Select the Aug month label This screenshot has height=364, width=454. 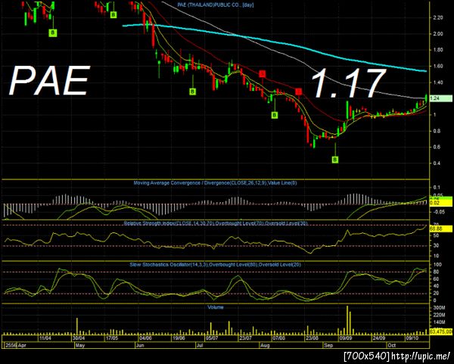(x=265, y=345)
